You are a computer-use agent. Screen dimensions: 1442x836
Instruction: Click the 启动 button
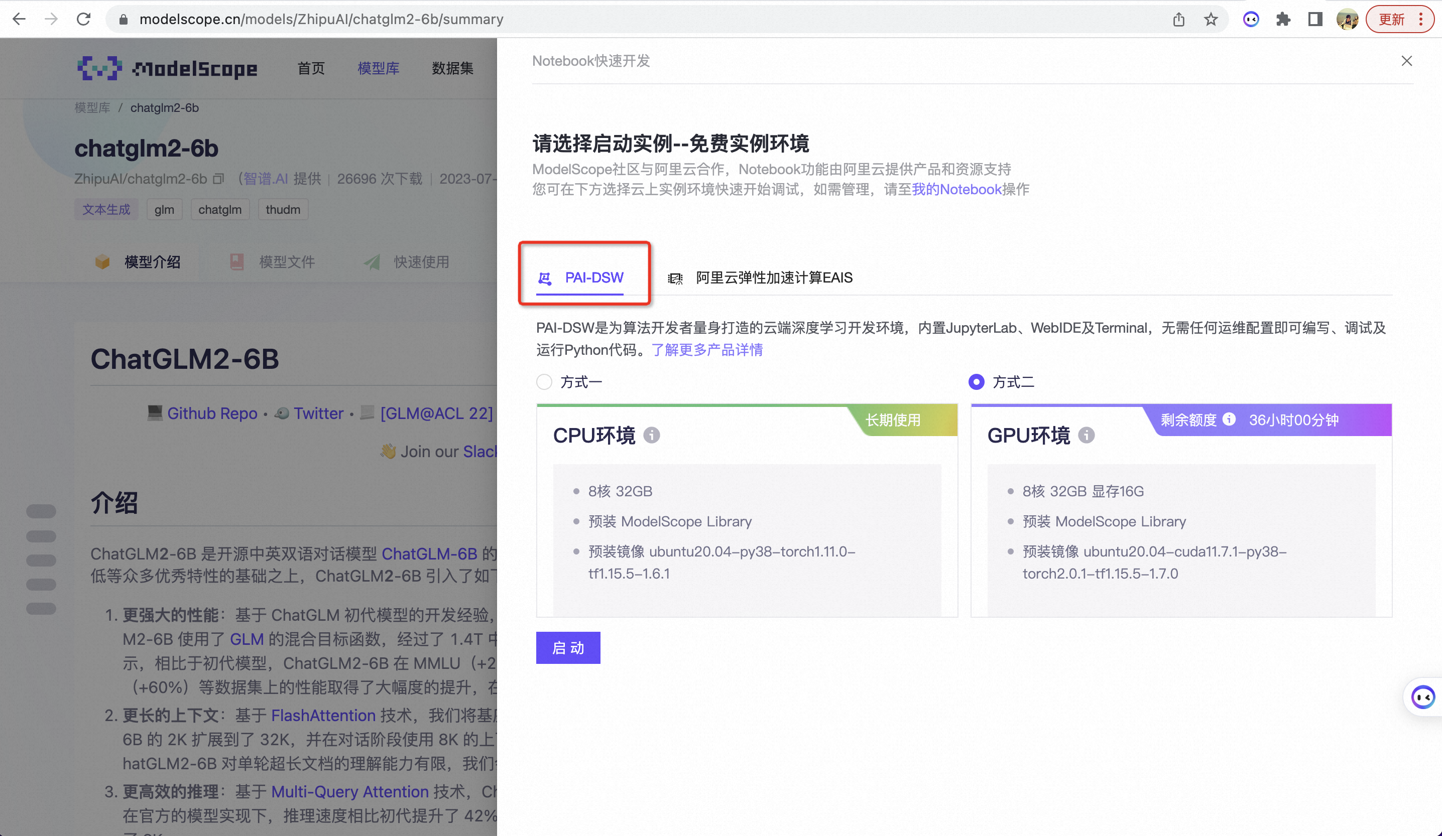(x=568, y=647)
